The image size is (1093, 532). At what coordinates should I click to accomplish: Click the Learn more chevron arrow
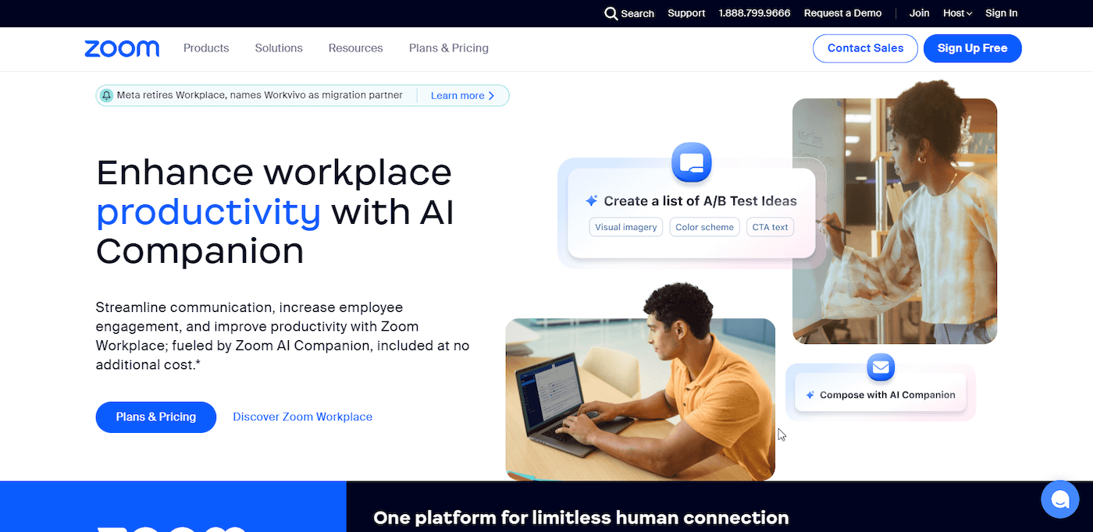(491, 96)
